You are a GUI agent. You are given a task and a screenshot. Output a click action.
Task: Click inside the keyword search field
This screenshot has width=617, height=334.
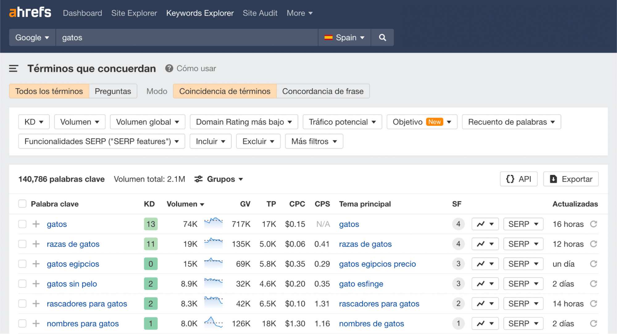pos(185,37)
